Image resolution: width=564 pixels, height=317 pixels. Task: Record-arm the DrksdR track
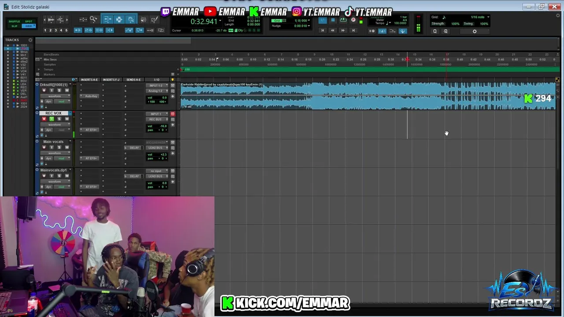click(44, 90)
